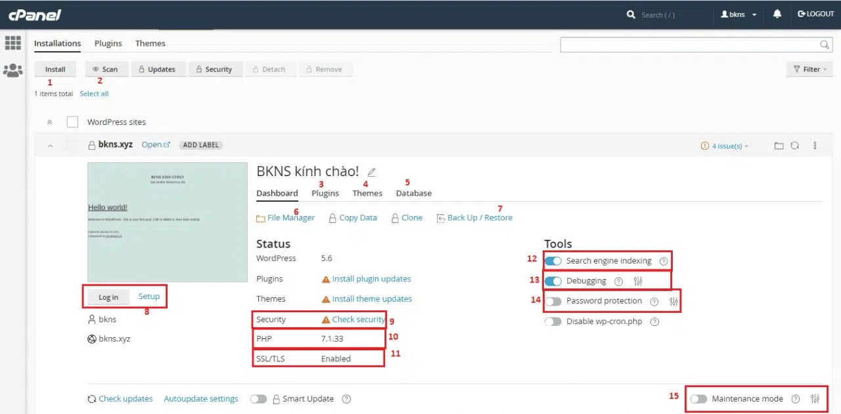The image size is (841, 414).
Task: Click the Log in button
Action: point(108,297)
